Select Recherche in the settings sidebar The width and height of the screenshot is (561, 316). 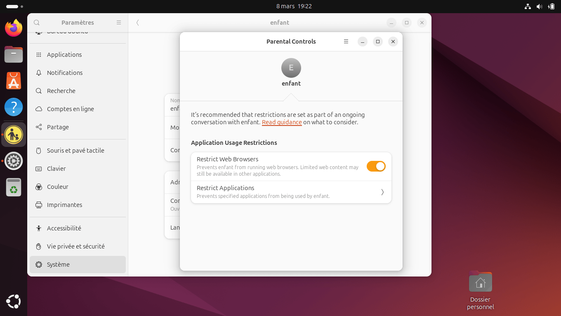click(x=78, y=91)
